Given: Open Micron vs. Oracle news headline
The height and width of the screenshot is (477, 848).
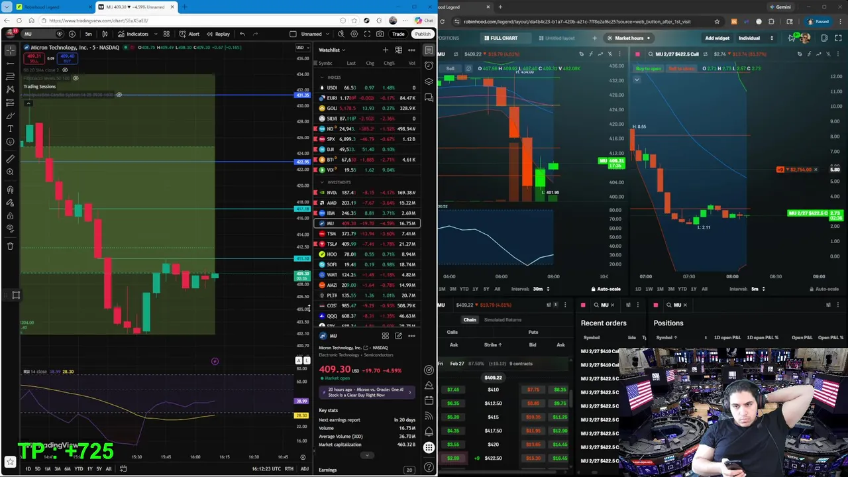Looking at the screenshot, I should (x=366, y=392).
